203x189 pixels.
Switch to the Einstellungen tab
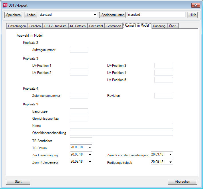click(17, 26)
